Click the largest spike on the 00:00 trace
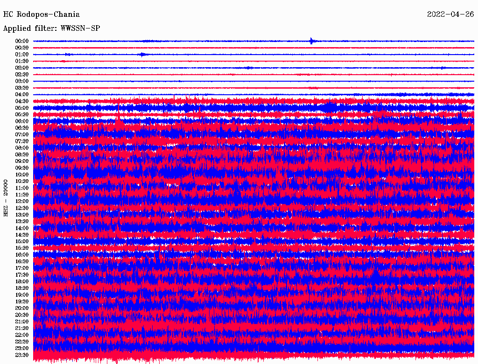This screenshot has height=364, width=478. coord(311,41)
